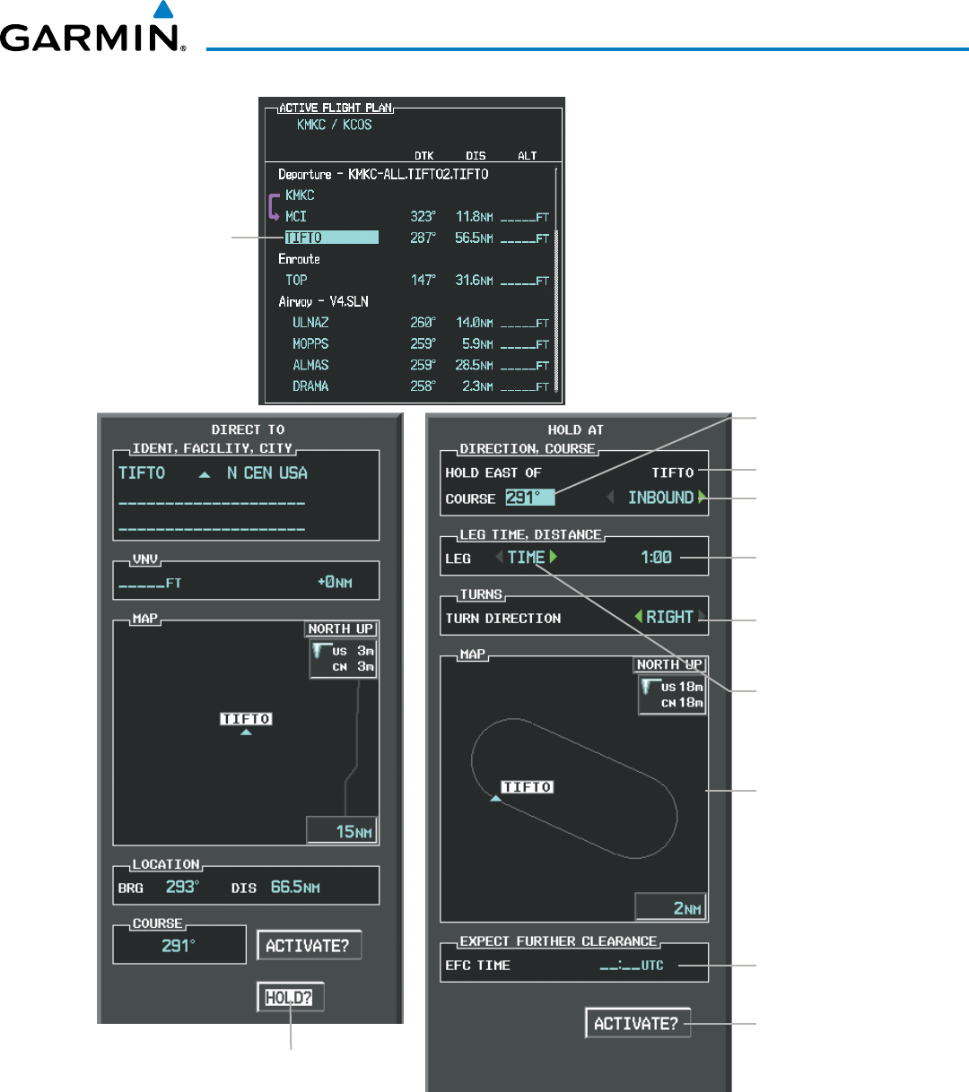Click intersection symbol beside TIFTO ident
Viewport: 969px width, 1092px height.
pyautogui.click(x=205, y=474)
